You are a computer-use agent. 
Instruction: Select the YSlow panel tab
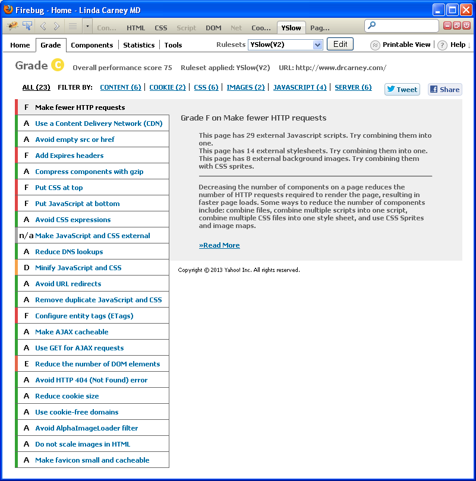(291, 28)
